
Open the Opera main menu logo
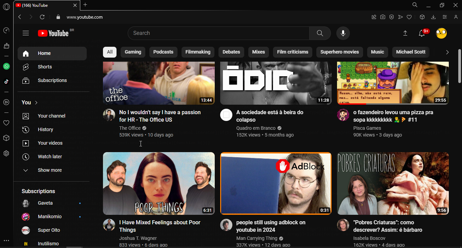[6, 7]
